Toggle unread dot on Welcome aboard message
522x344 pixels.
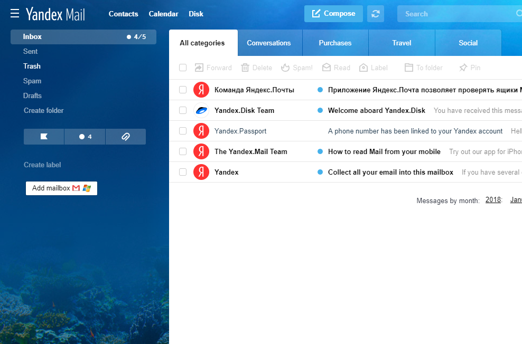point(320,110)
